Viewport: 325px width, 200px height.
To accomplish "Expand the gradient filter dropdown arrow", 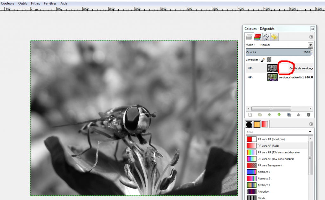I will tap(310, 132).
